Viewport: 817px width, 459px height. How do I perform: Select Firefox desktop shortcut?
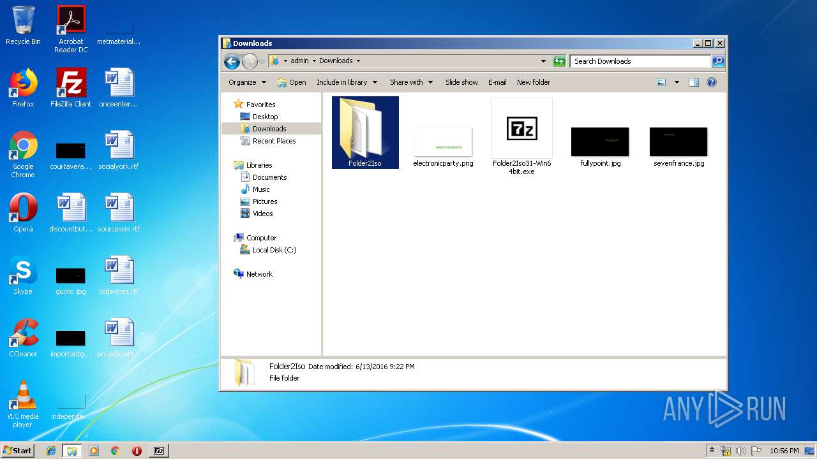(x=23, y=88)
